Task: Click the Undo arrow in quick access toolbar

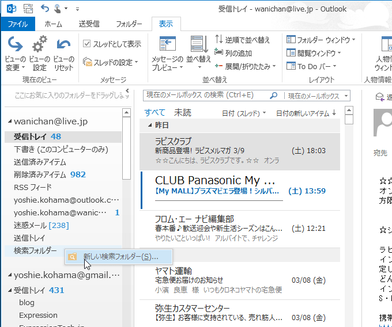Action: pos(45,9)
